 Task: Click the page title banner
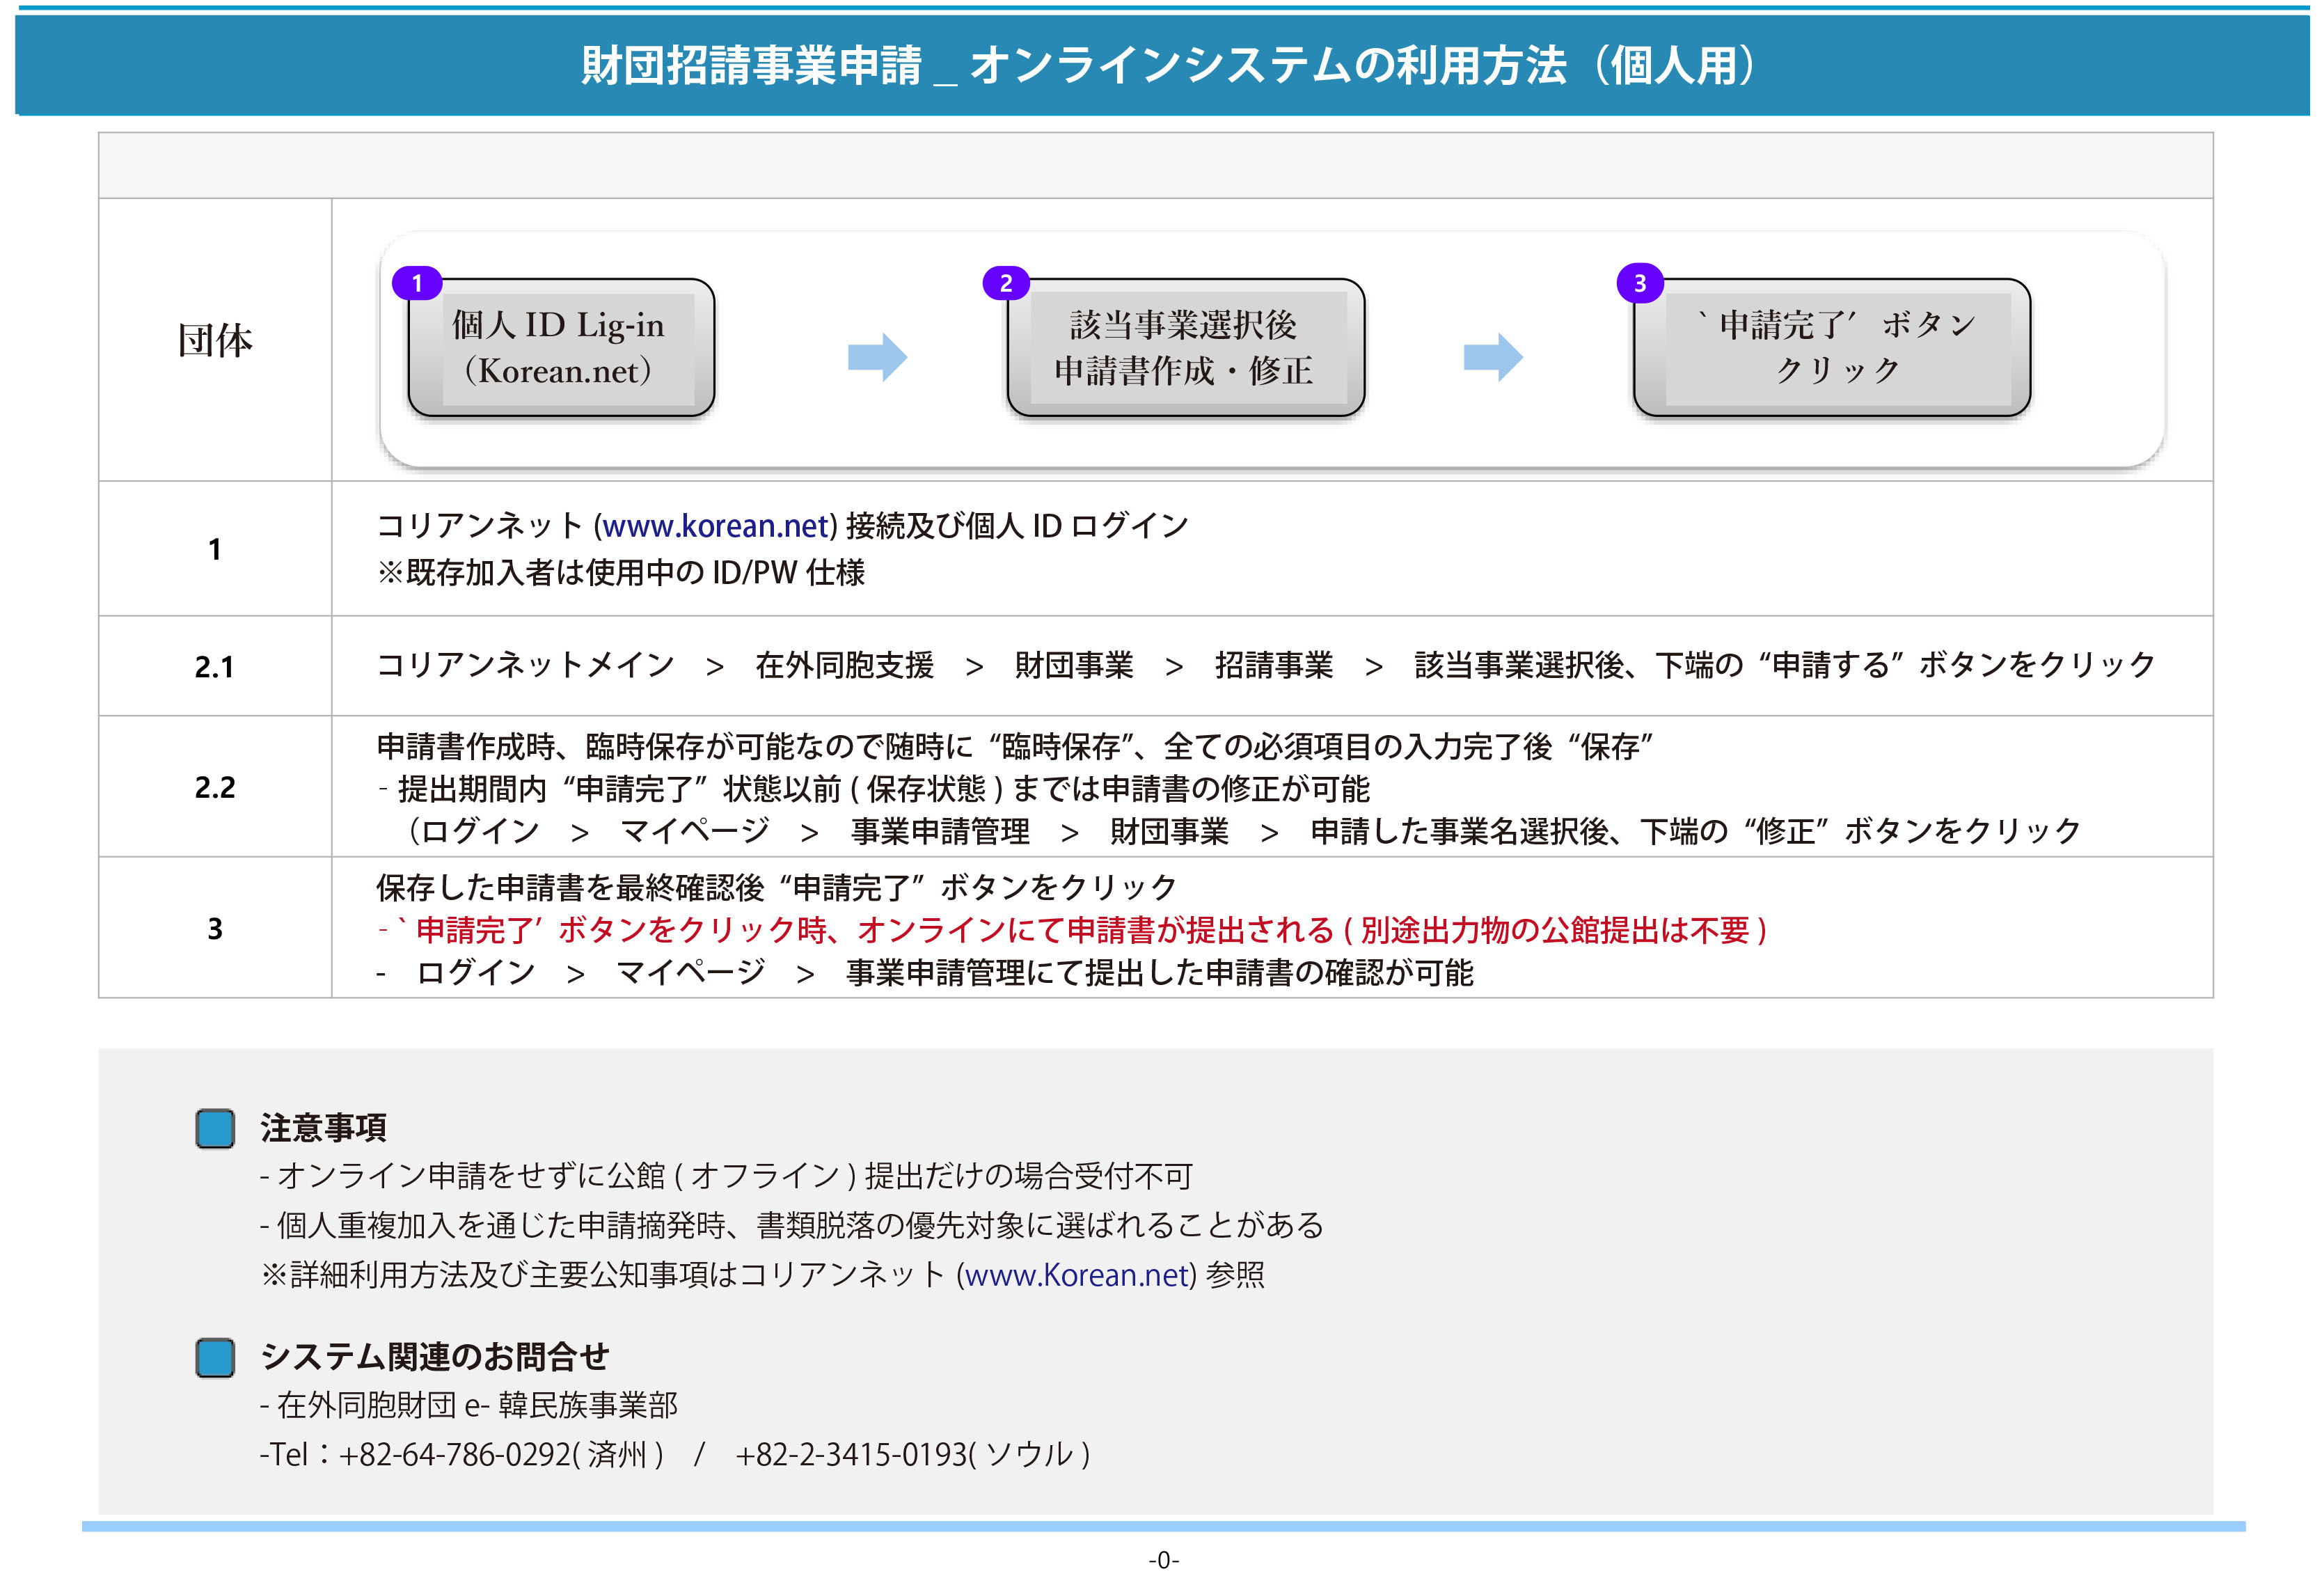(1162, 66)
